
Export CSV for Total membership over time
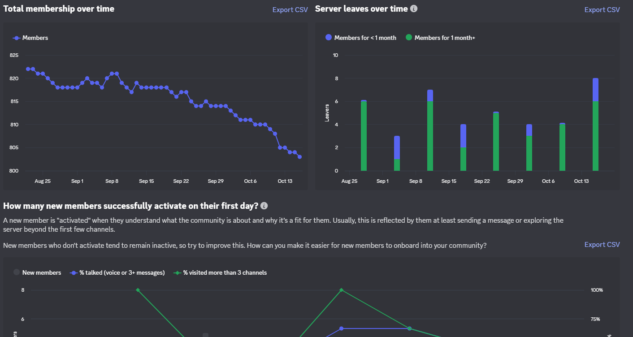point(290,10)
